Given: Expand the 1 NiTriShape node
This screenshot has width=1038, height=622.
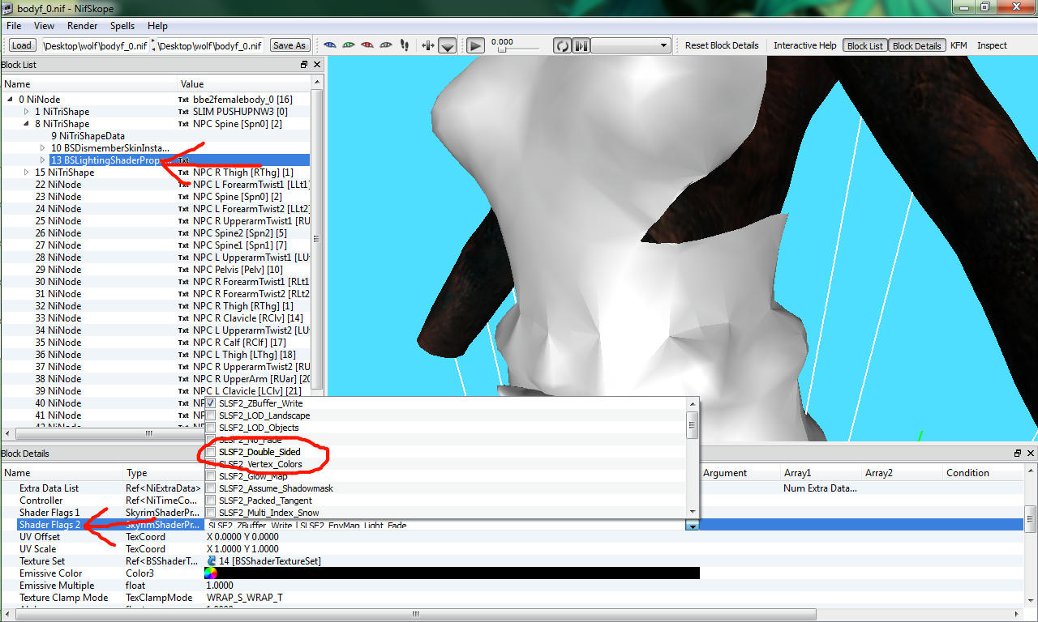Looking at the screenshot, I should pos(27,112).
